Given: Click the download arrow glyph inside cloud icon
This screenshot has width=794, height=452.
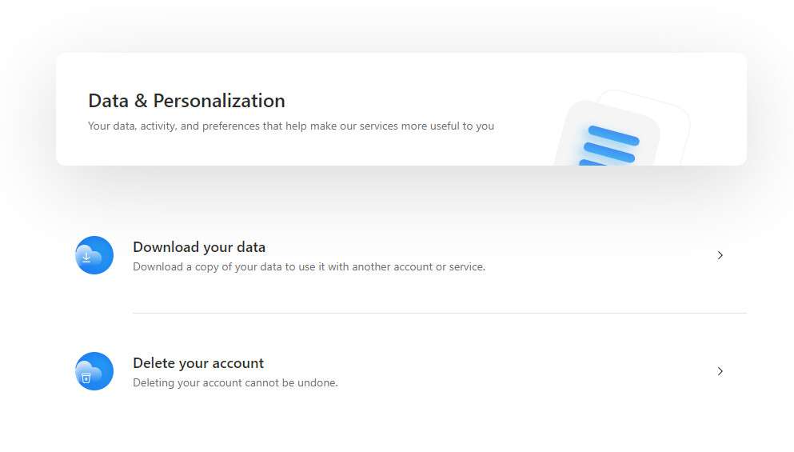Looking at the screenshot, I should (86, 258).
